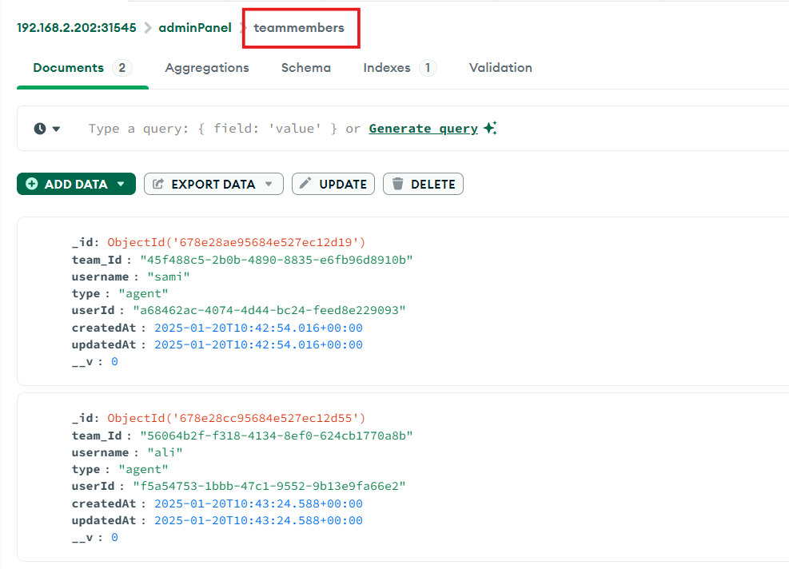Open the query history clock icon
Image resolution: width=789 pixels, height=569 pixels.
click(39, 129)
